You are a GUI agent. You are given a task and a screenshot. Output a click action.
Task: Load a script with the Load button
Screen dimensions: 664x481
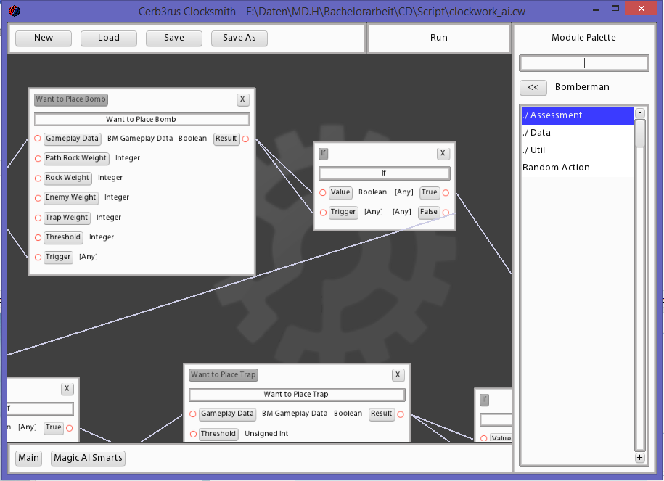pyautogui.click(x=109, y=38)
